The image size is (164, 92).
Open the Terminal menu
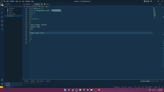pos(27,1)
